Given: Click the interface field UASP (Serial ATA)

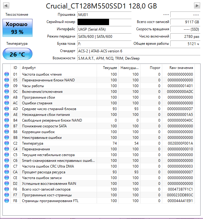Looking at the screenshot, I should tap(104, 29).
